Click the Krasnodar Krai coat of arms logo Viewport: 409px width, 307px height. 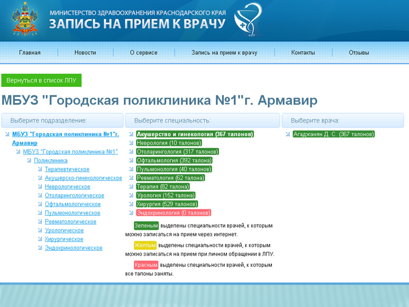25,19
